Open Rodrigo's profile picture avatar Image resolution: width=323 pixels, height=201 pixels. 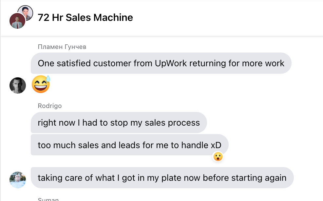pyautogui.click(x=18, y=180)
